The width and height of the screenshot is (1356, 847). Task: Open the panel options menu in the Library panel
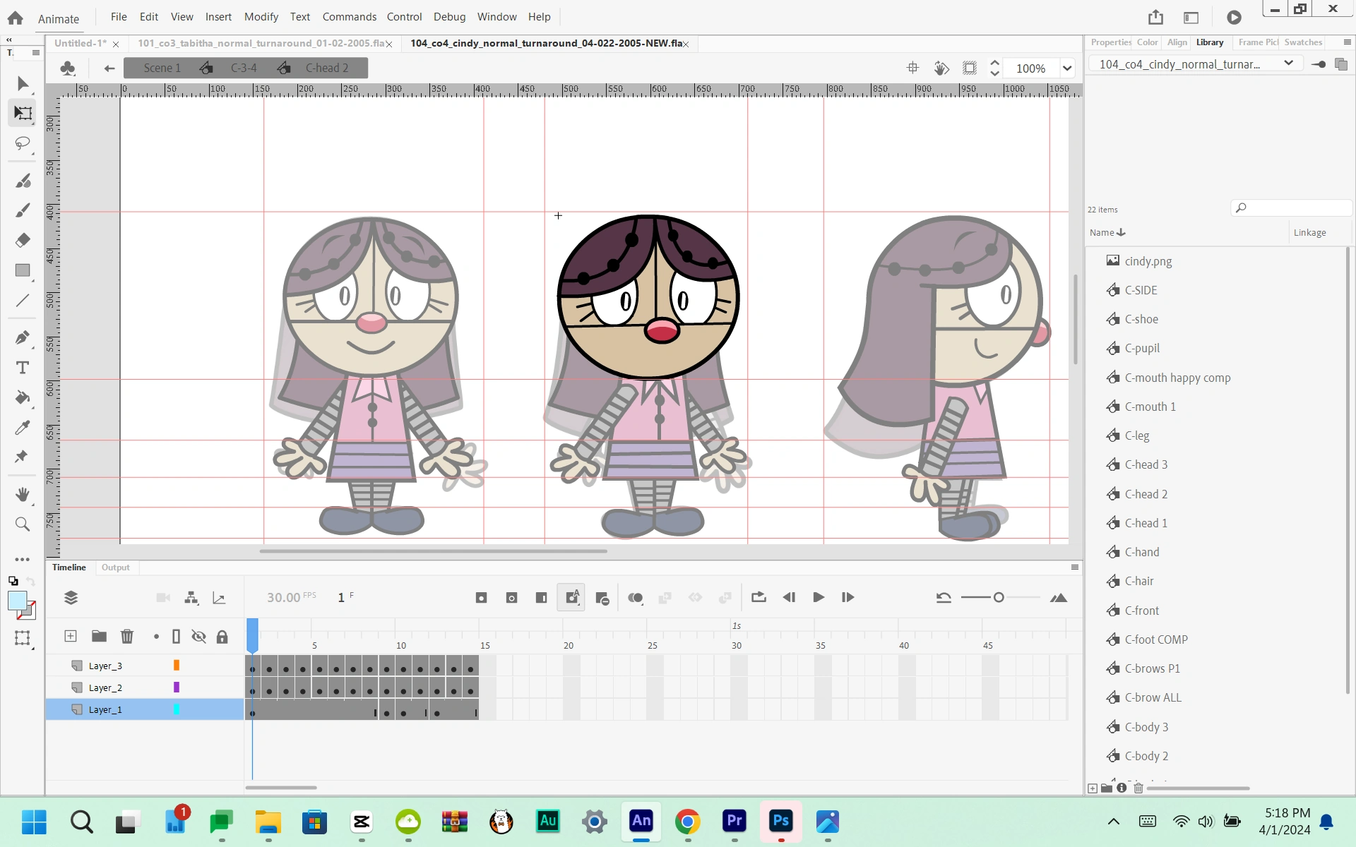click(x=1347, y=42)
